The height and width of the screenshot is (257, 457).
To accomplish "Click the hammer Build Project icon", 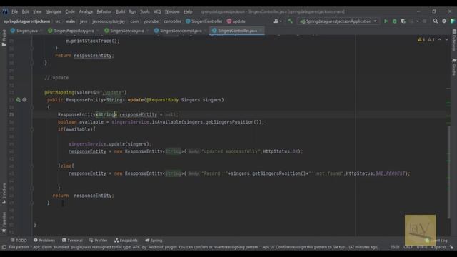I will 290,21.
